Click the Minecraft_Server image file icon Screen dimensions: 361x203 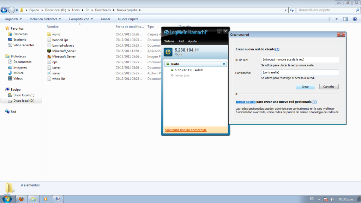pyautogui.click(x=49, y=56)
